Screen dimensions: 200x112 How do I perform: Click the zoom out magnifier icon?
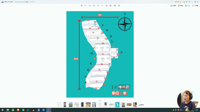pyautogui.click(x=94, y=5)
